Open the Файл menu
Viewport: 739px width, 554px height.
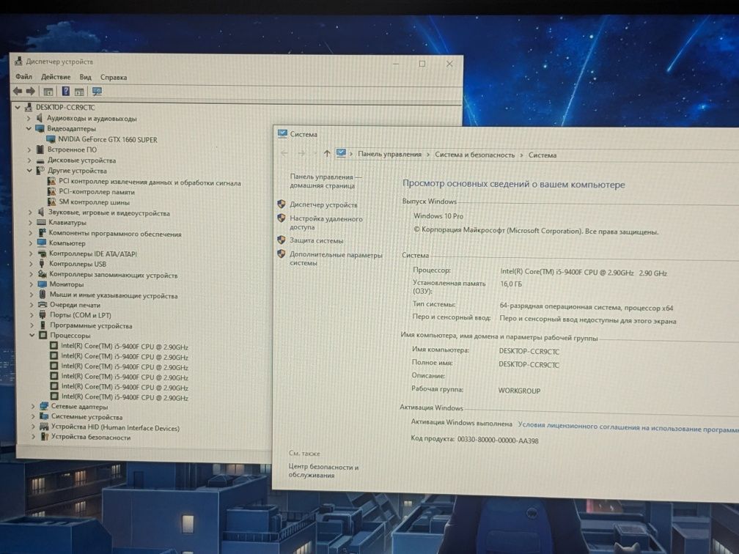tap(23, 76)
